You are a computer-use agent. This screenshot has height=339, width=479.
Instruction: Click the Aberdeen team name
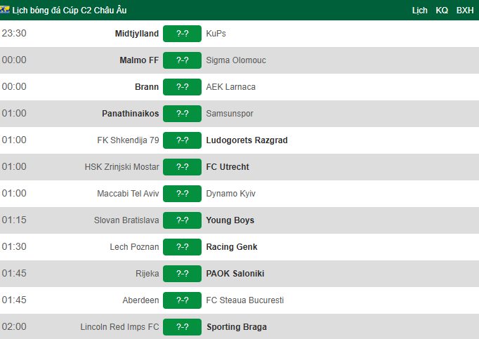[x=141, y=300]
